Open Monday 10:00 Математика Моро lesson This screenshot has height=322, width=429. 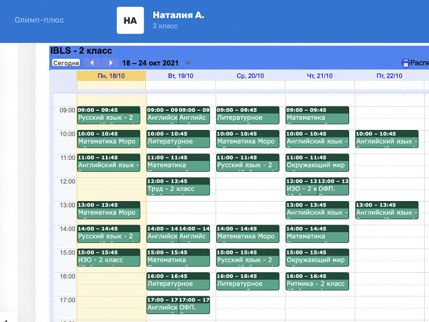click(109, 139)
